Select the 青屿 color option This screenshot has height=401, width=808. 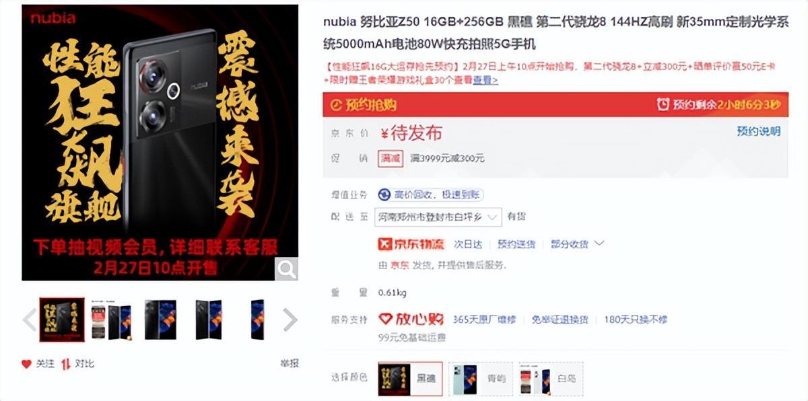pyautogui.click(x=481, y=379)
